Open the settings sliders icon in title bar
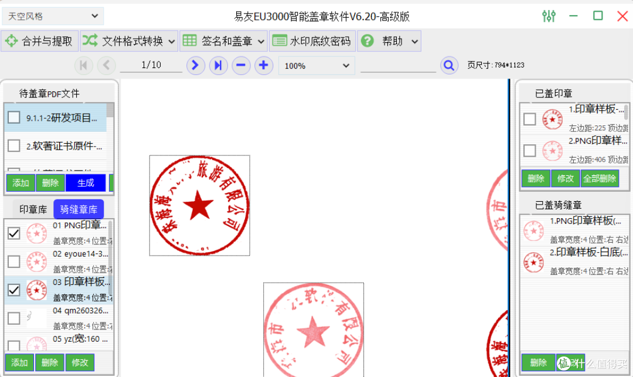Image resolution: width=633 pixels, height=377 pixels. pyautogui.click(x=549, y=16)
